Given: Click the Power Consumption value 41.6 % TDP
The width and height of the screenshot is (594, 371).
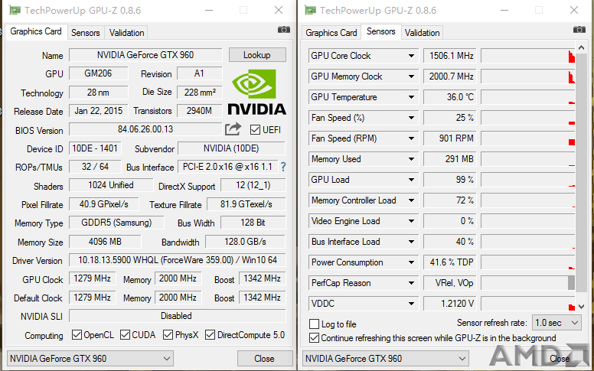Looking at the screenshot, I should point(450,262).
